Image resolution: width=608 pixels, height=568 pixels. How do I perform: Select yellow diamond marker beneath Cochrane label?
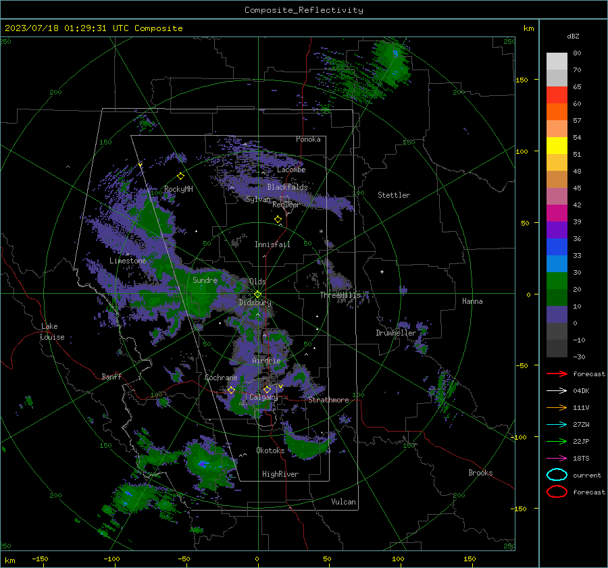[231, 390]
